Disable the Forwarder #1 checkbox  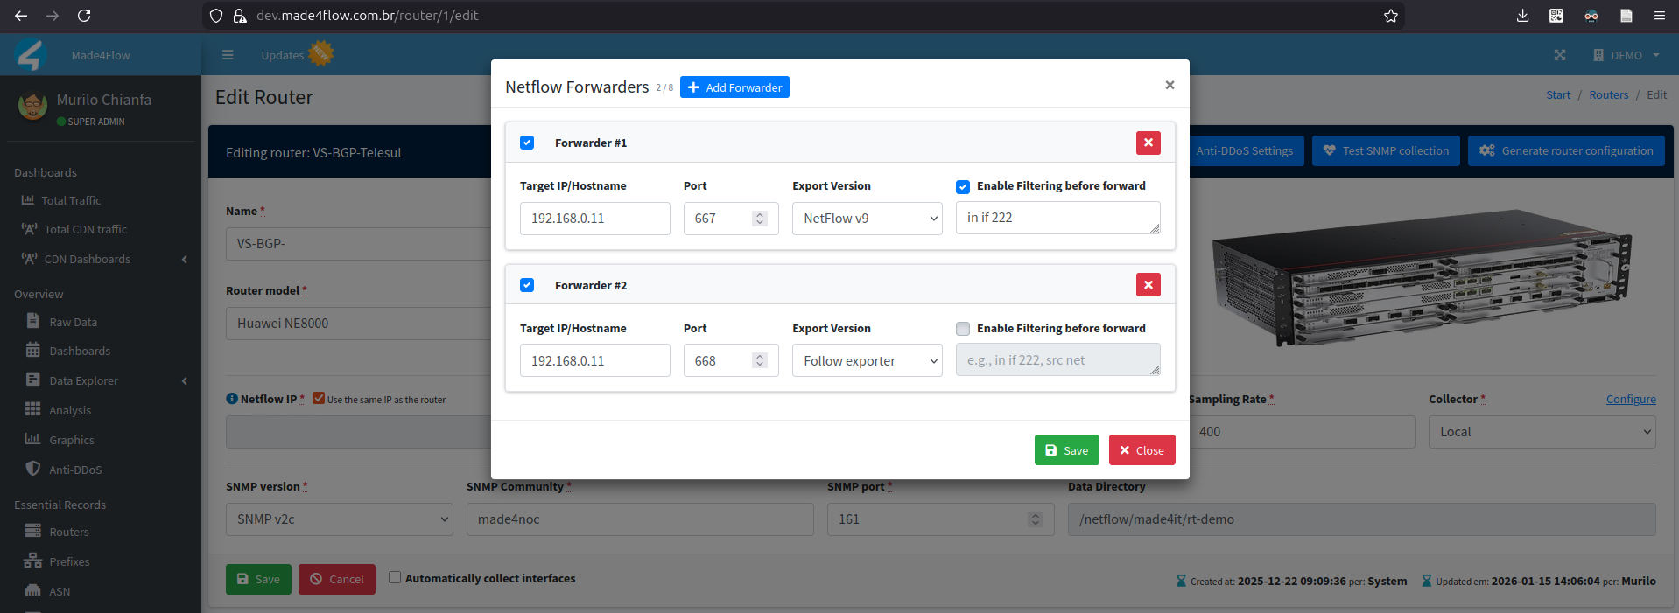[x=527, y=143]
